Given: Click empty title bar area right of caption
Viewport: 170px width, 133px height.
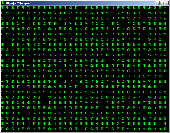Looking at the screenshot, I should click(92, 3).
